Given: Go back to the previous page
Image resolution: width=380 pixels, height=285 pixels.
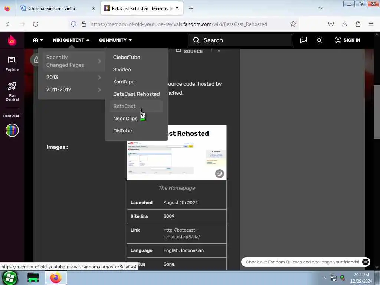Looking at the screenshot, I should 9,24.
